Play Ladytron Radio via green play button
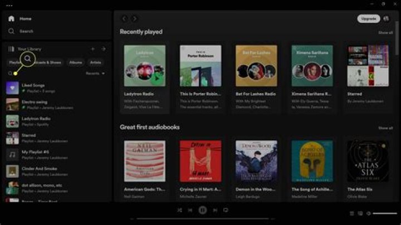This screenshot has width=401, height=225. pyautogui.click(x=157, y=78)
